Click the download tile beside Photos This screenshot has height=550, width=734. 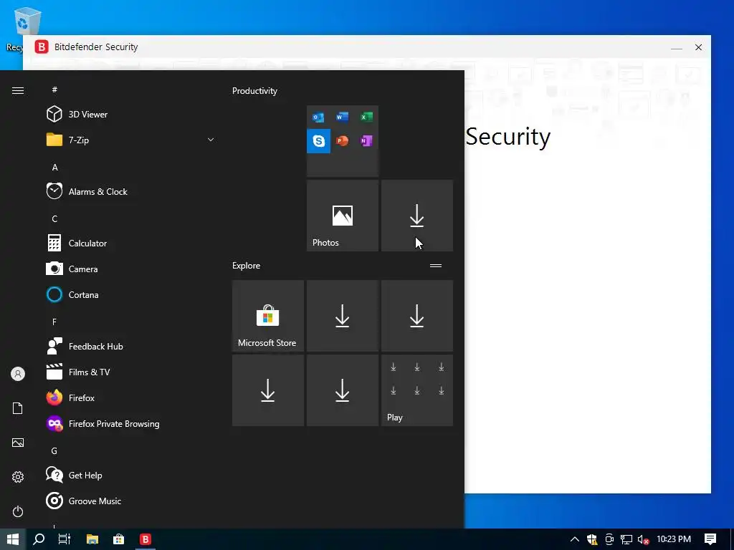[417, 216]
